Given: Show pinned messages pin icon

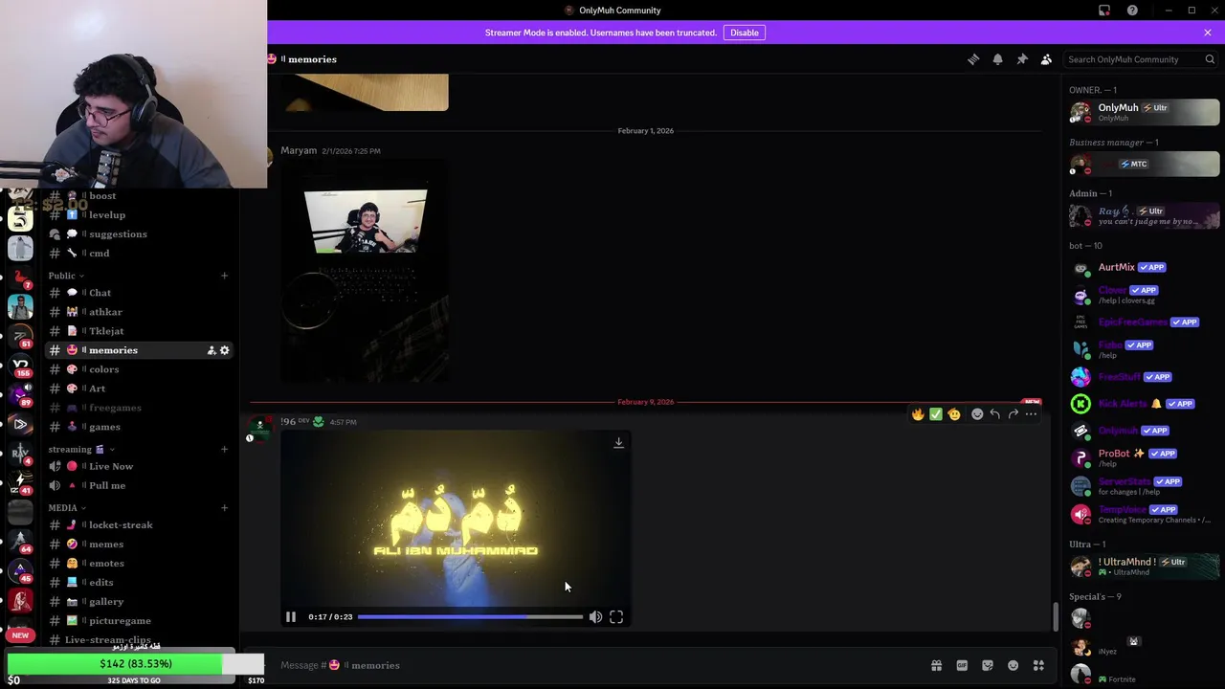Looking at the screenshot, I should (x=1022, y=59).
